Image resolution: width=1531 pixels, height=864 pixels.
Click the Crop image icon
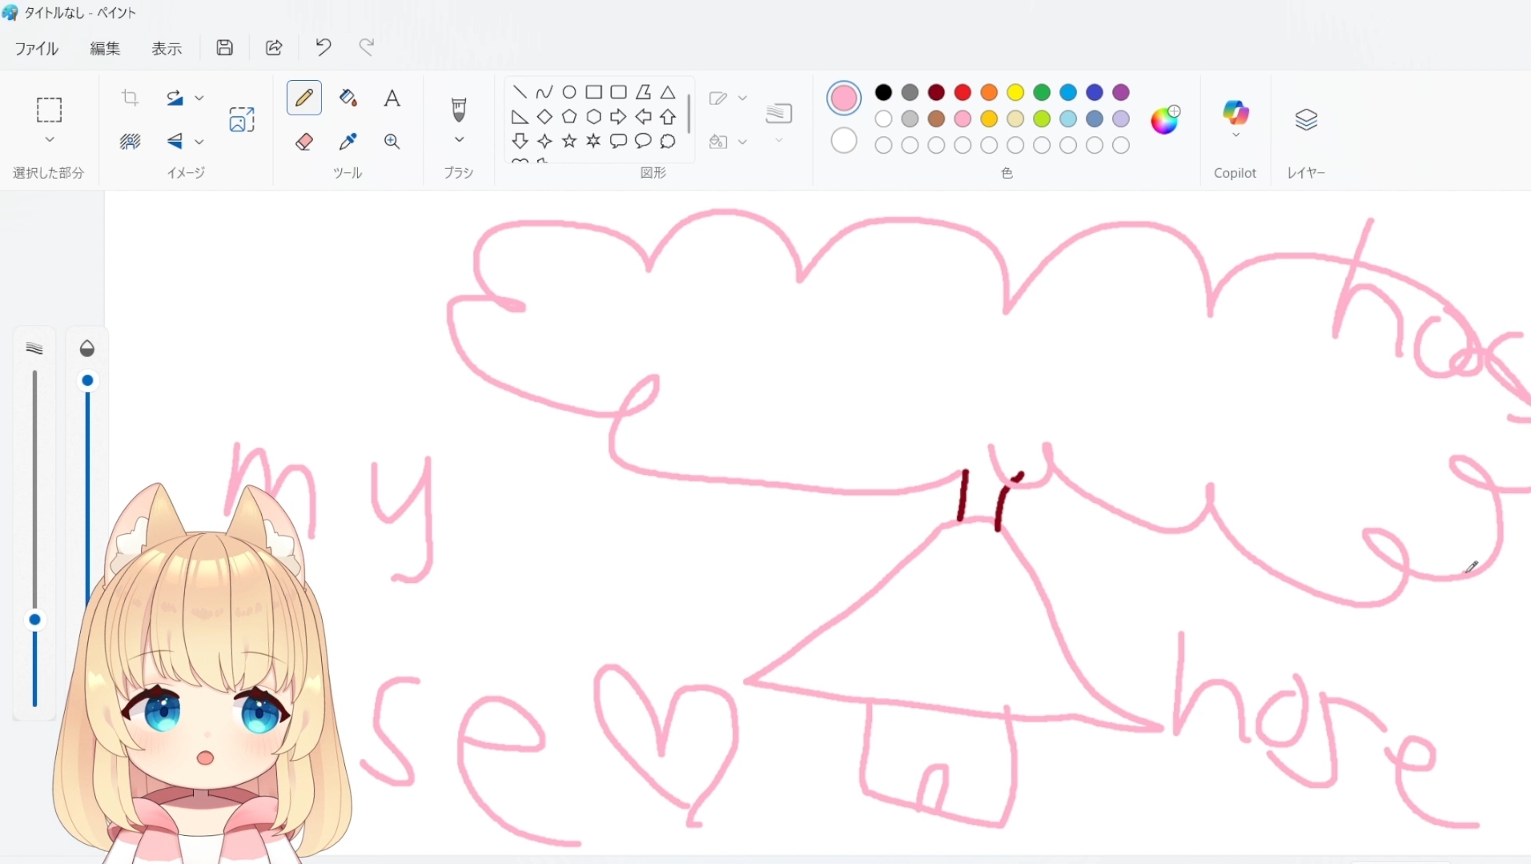point(130,98)
